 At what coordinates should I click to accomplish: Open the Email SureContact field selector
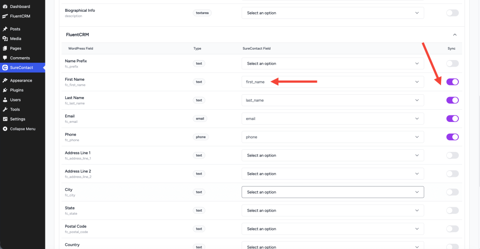click(332, 119)
